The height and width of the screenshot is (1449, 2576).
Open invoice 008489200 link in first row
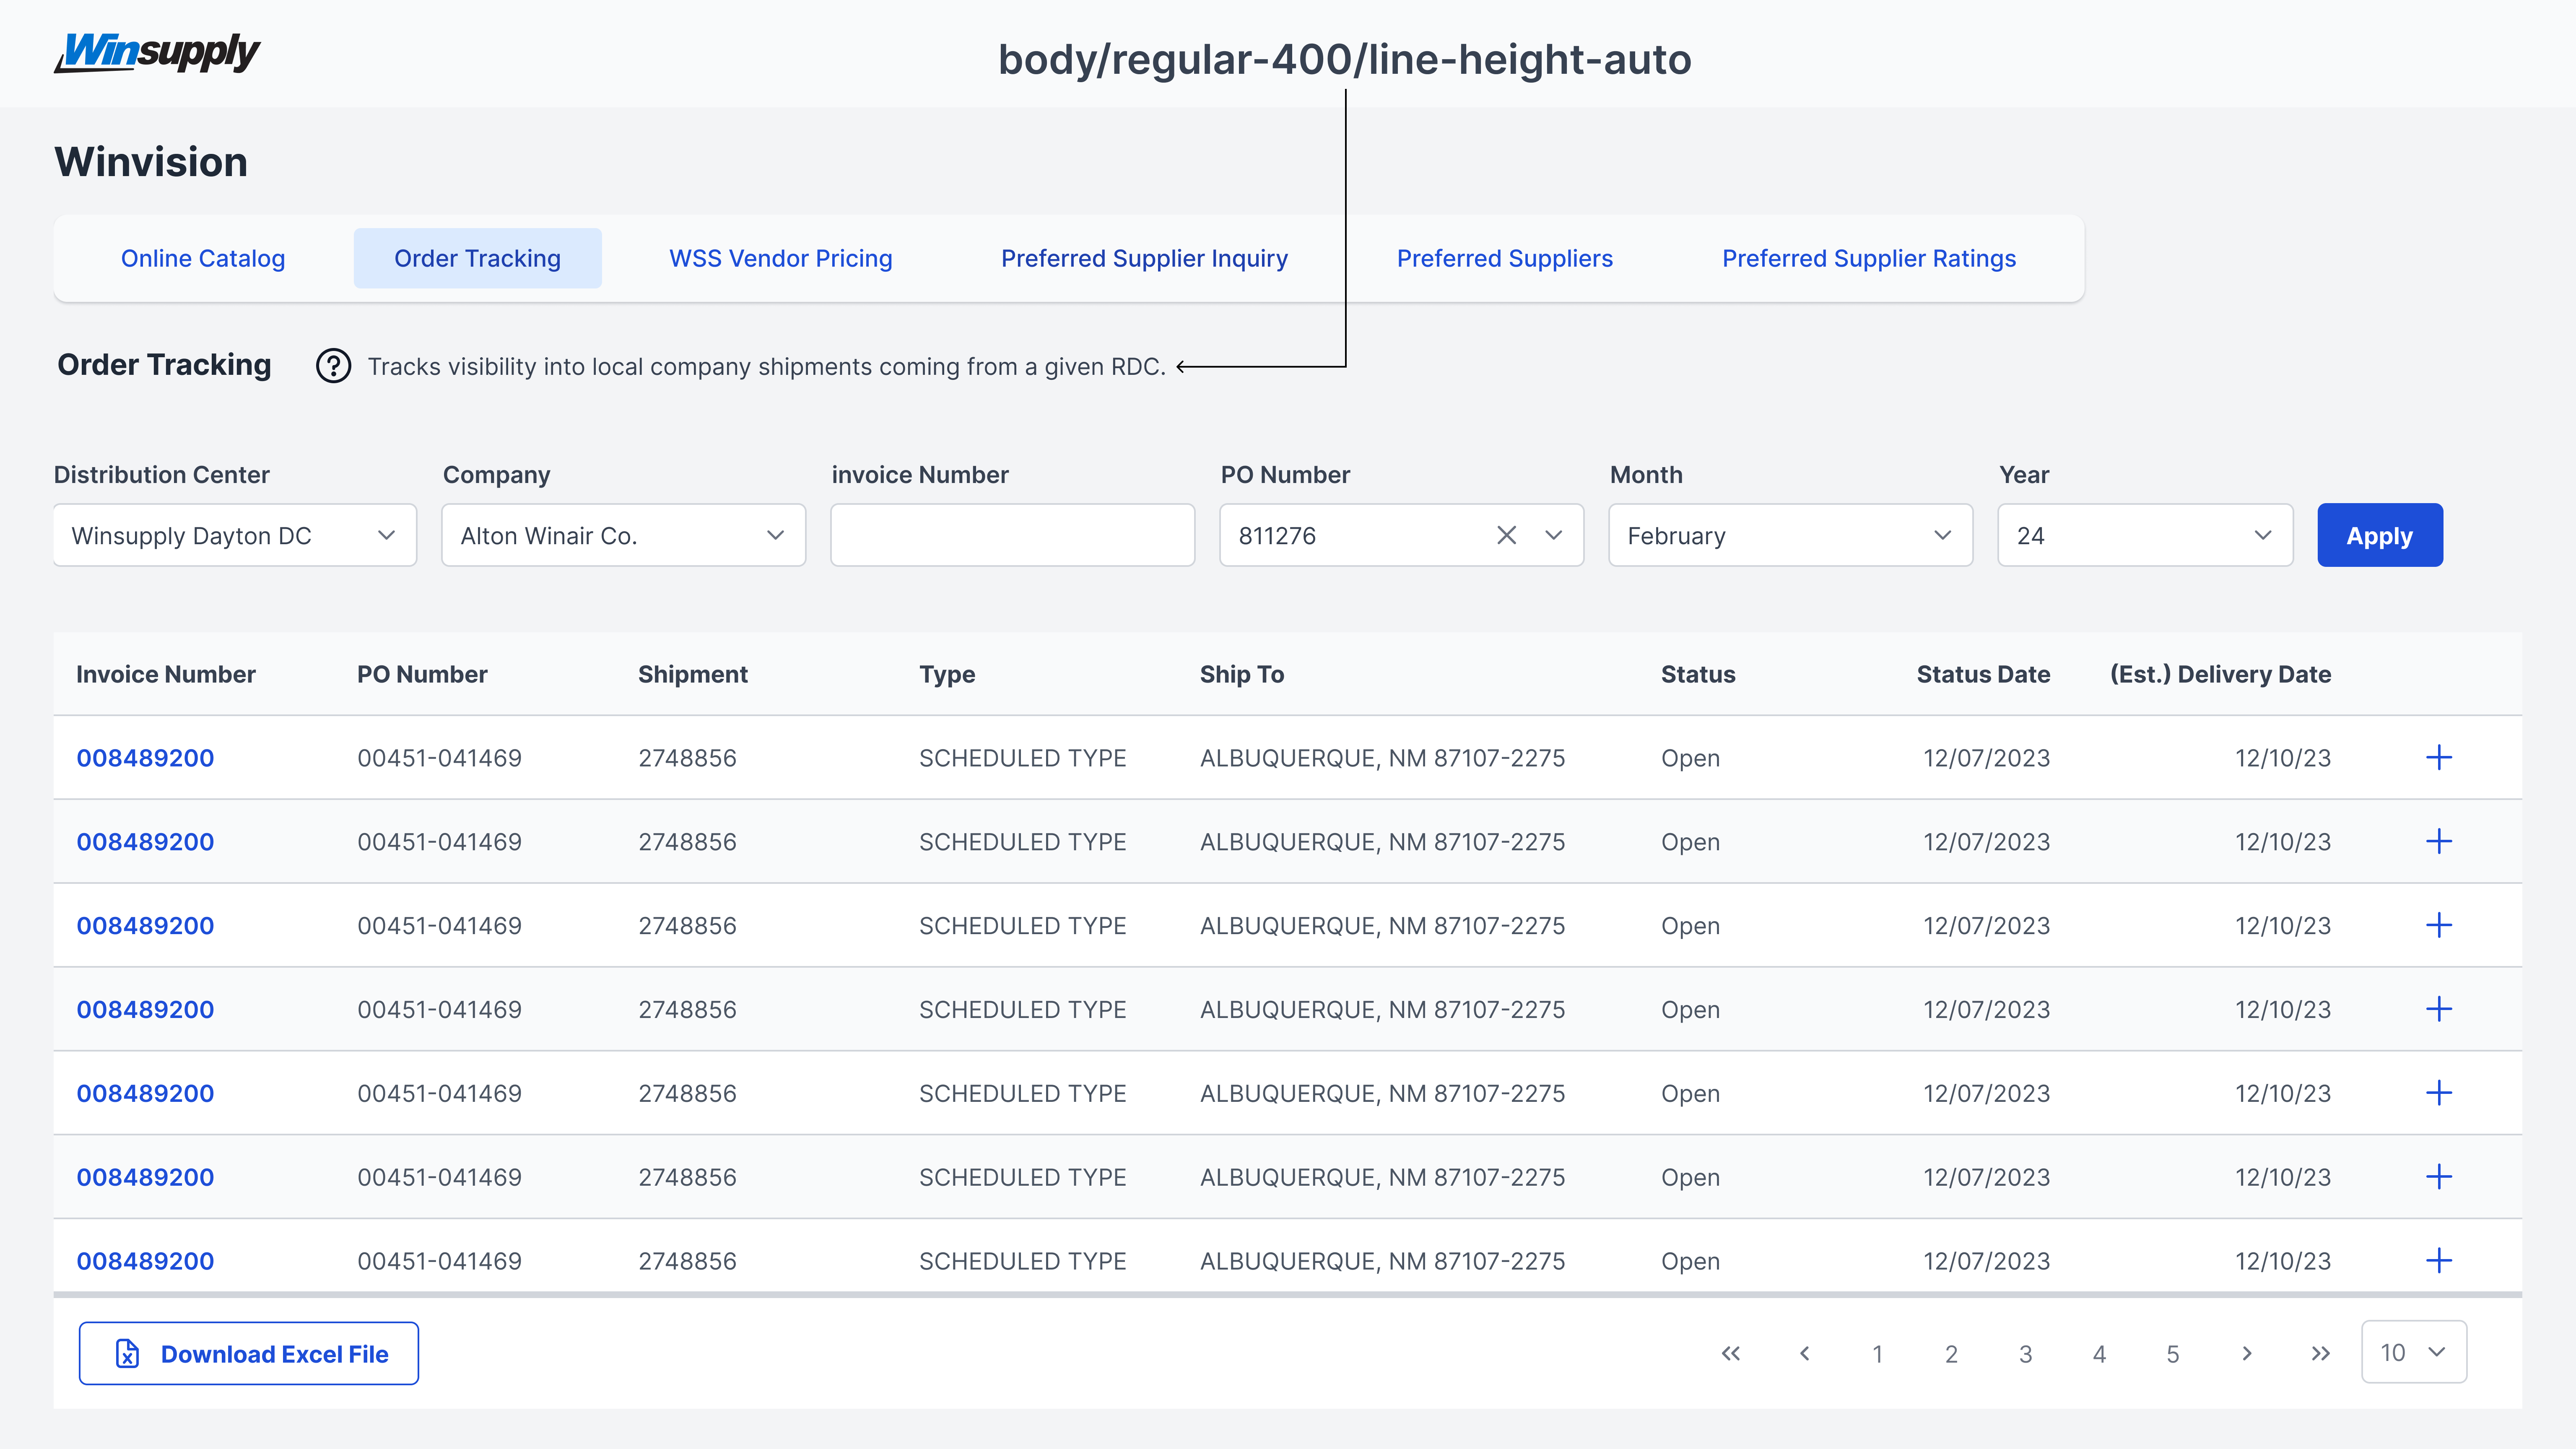(x=145, y=758)
